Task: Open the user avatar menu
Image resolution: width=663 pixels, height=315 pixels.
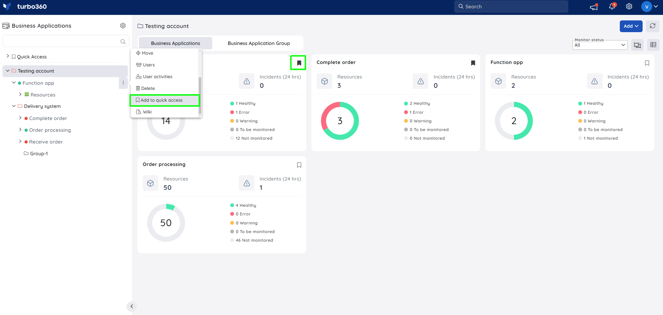Action: 650,7
